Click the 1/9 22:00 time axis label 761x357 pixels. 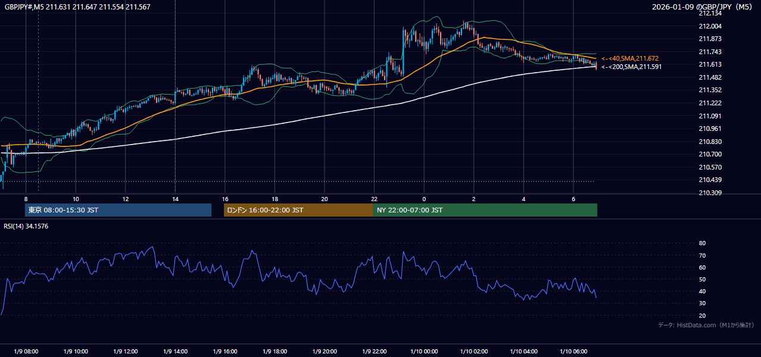point(374,352)
